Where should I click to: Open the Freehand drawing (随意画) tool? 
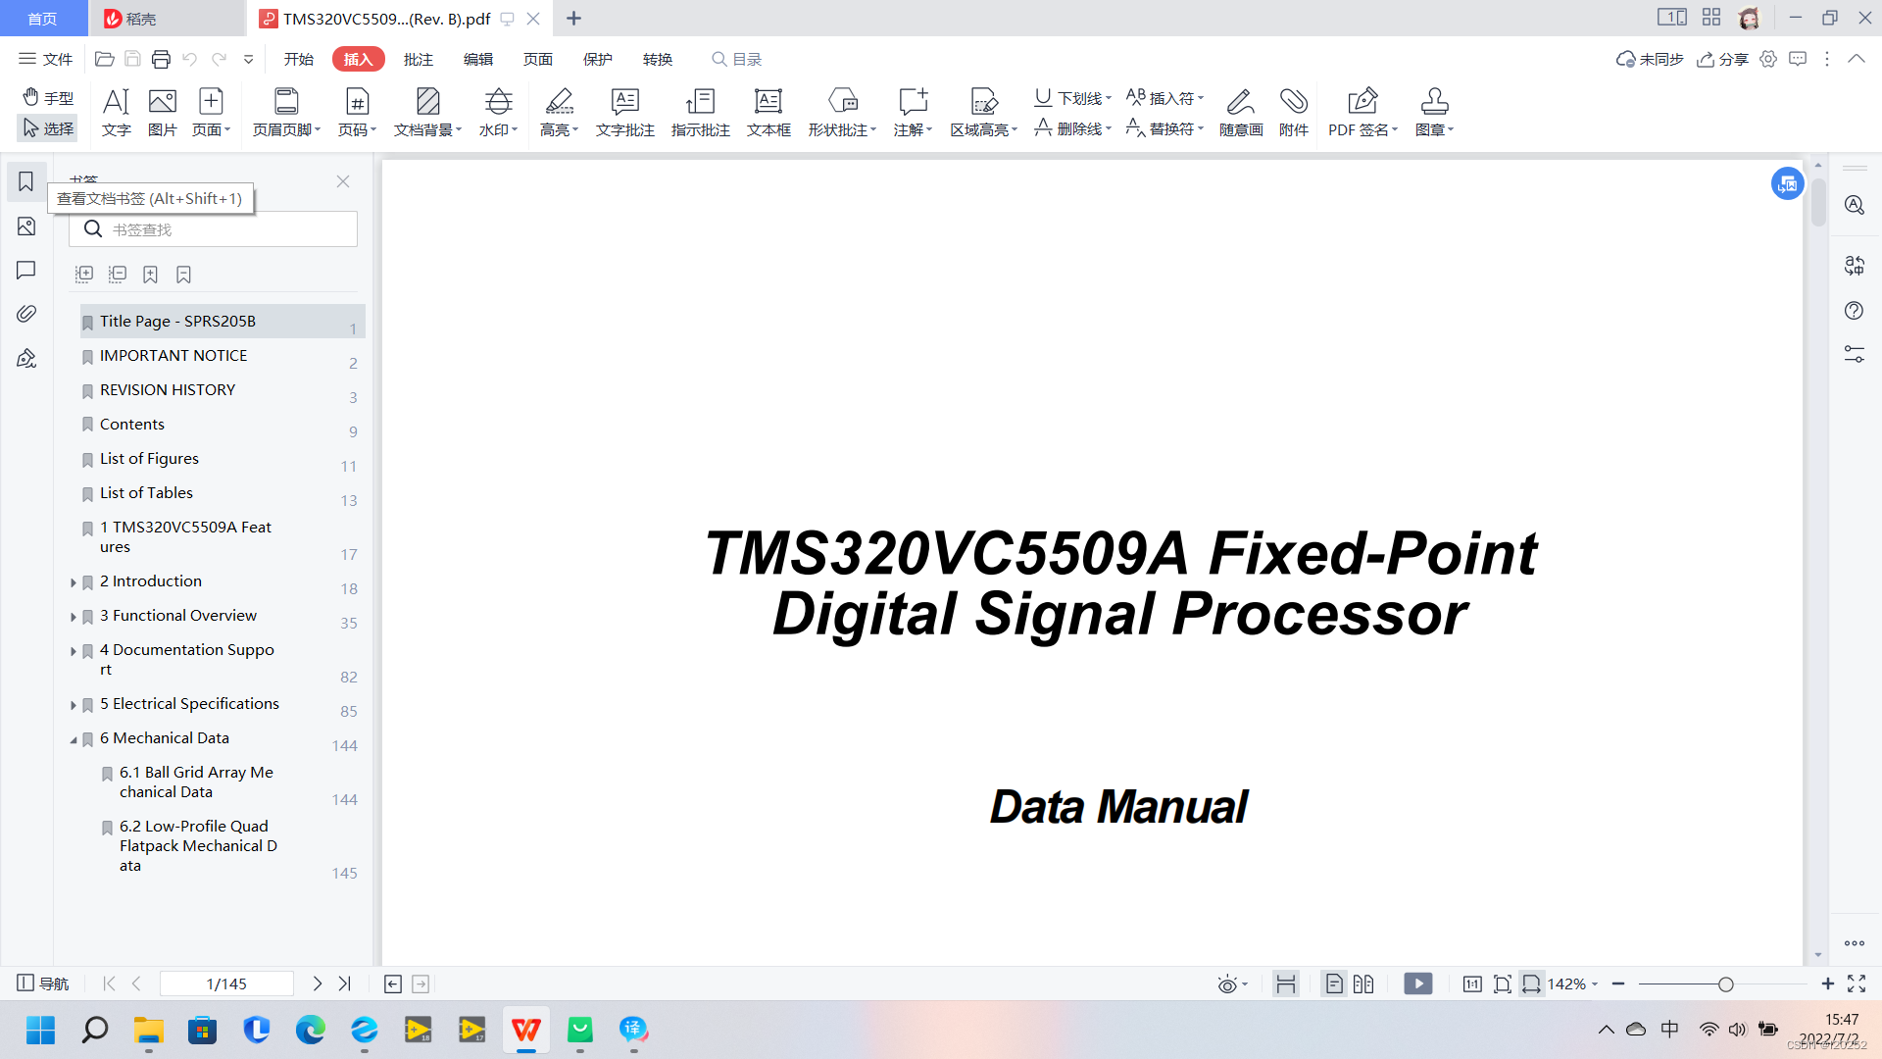[x=1240, y=102]
